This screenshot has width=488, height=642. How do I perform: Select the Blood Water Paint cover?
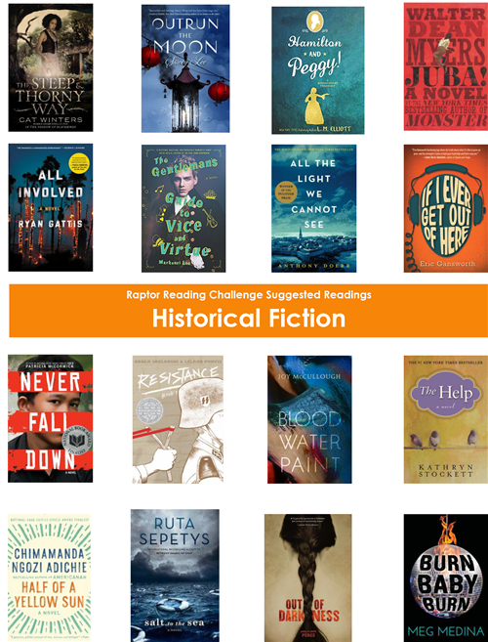[x=309, y=419]
